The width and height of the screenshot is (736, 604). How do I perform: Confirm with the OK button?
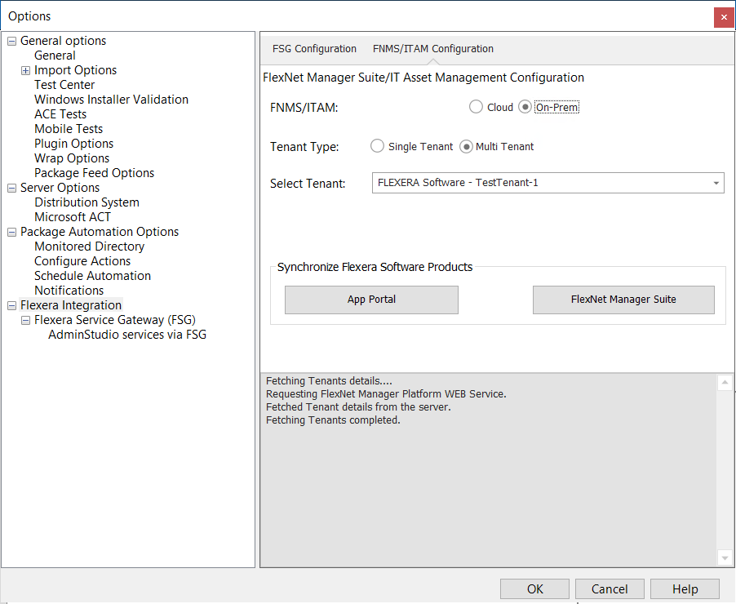tap(534, 589)
